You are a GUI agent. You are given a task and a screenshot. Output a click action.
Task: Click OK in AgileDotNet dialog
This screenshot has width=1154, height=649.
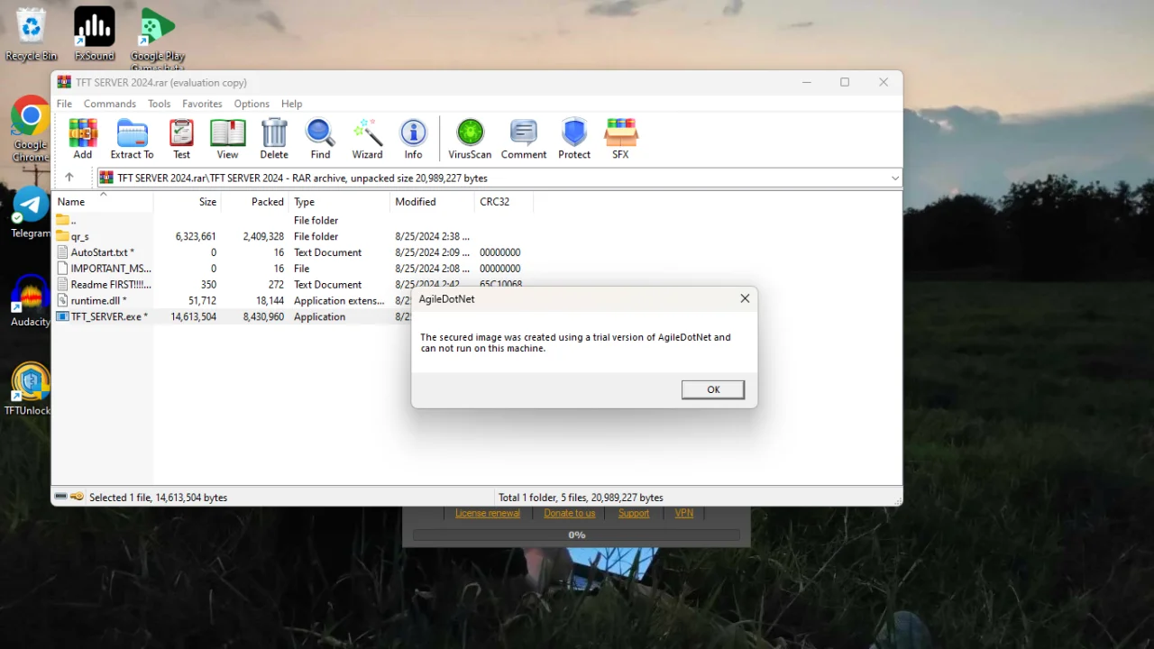point(713,389)
